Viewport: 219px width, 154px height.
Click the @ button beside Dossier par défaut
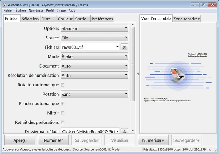tap(124, 131)
